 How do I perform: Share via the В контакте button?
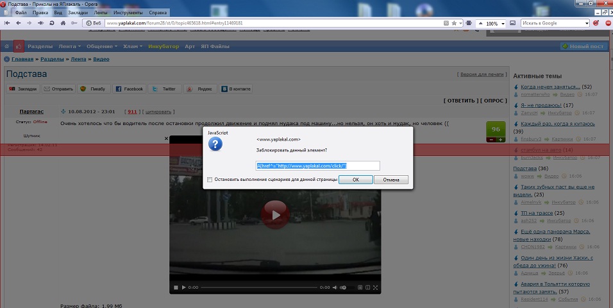click(x=236, y=89)
